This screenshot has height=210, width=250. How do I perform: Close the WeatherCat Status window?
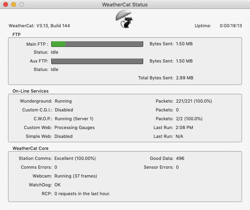(x=6, y=4)
